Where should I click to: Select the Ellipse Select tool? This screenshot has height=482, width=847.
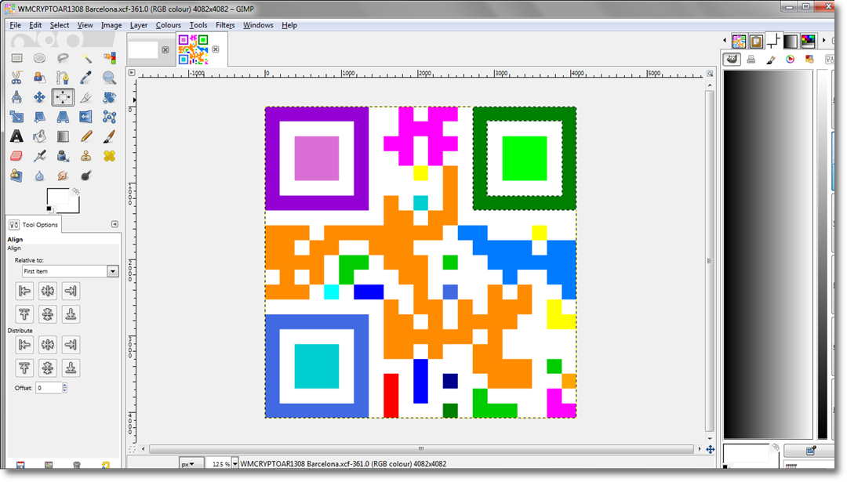tap(39, 58)
